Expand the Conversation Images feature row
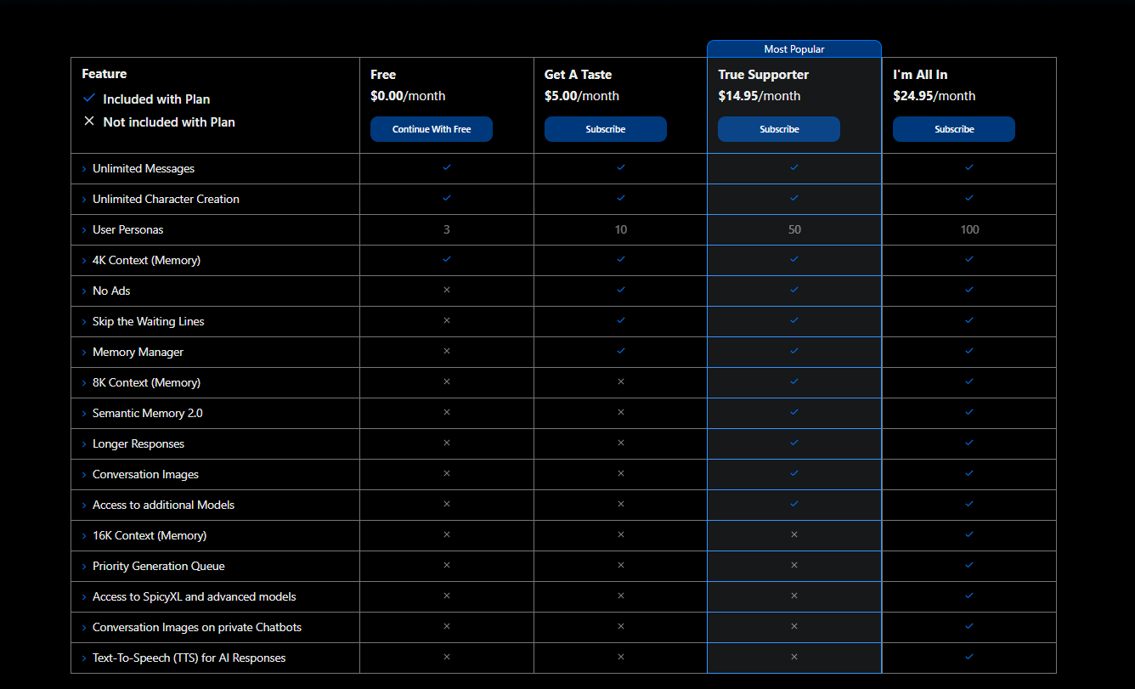The width and height of the screenshot is (1135, 689). [x=84, y=475]
